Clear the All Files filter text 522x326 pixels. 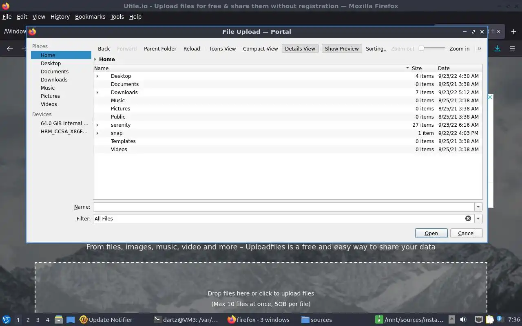[x=468, y=218]
